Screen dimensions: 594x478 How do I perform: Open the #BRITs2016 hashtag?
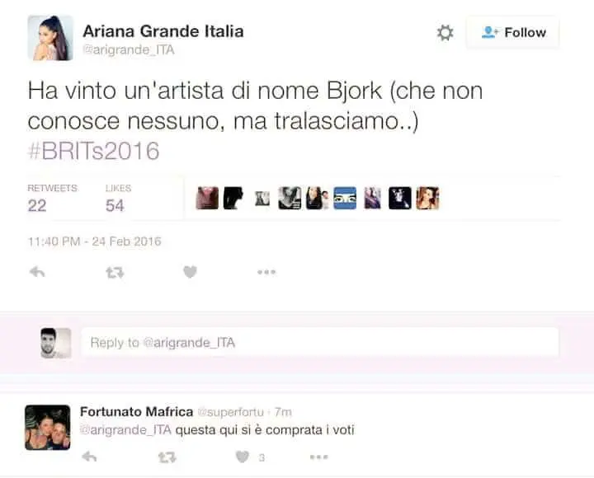click(93, 151)
